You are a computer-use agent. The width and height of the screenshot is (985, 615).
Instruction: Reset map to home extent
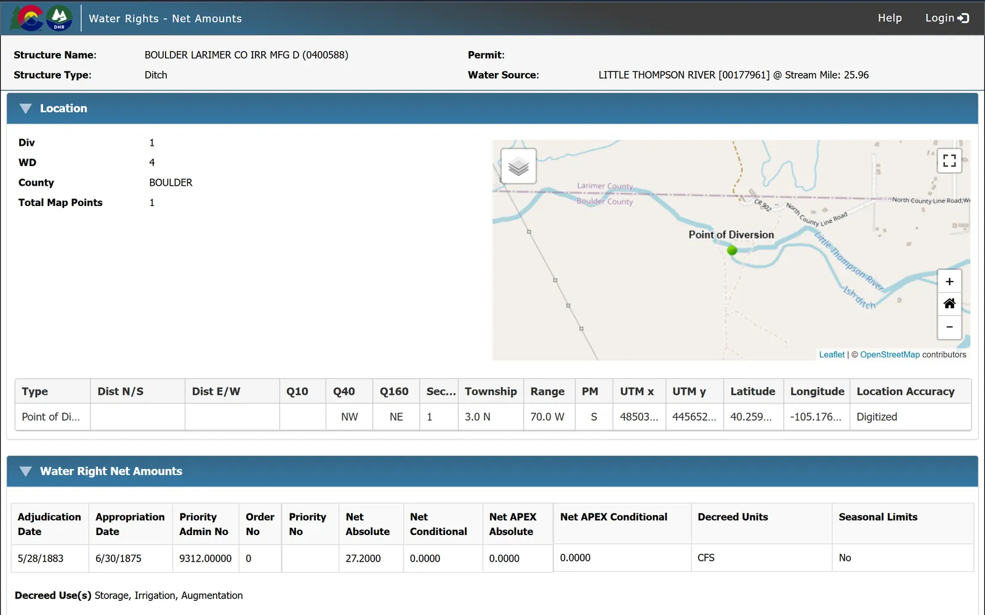coord(949,304)
